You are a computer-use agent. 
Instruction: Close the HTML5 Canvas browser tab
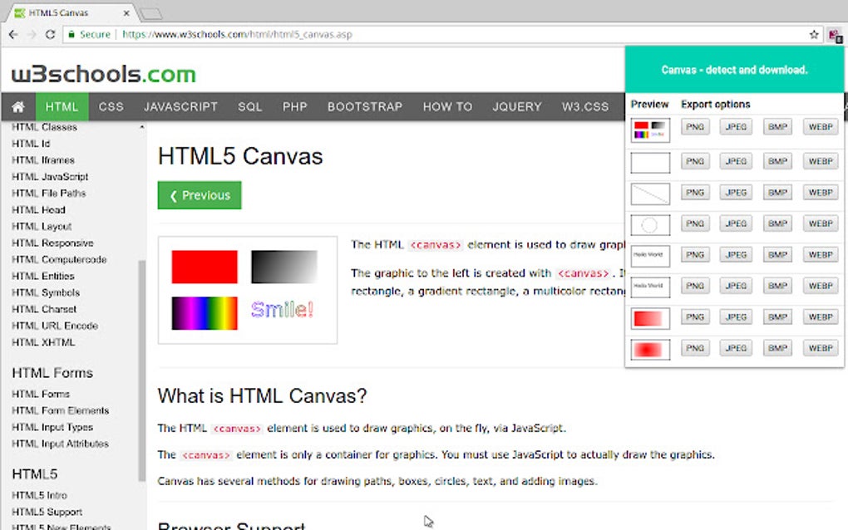coord(126,13)
